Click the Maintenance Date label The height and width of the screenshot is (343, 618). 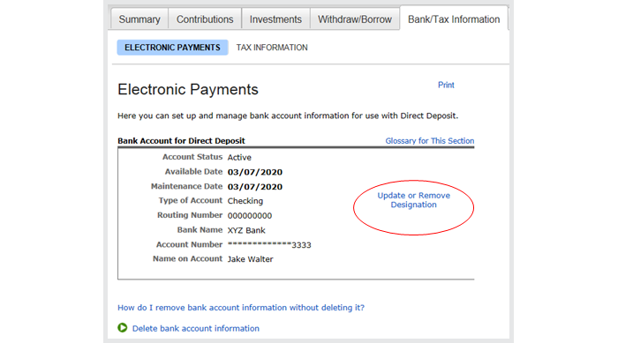pos(187,186)
